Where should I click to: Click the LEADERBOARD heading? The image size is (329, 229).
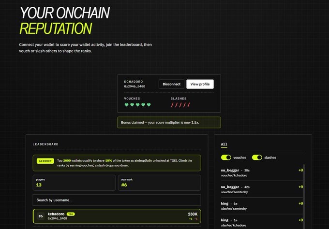point(45,144)
